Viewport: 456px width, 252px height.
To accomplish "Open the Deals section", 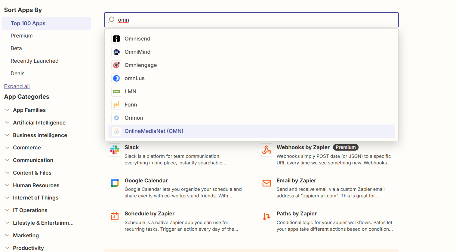I will pos(17,73).
